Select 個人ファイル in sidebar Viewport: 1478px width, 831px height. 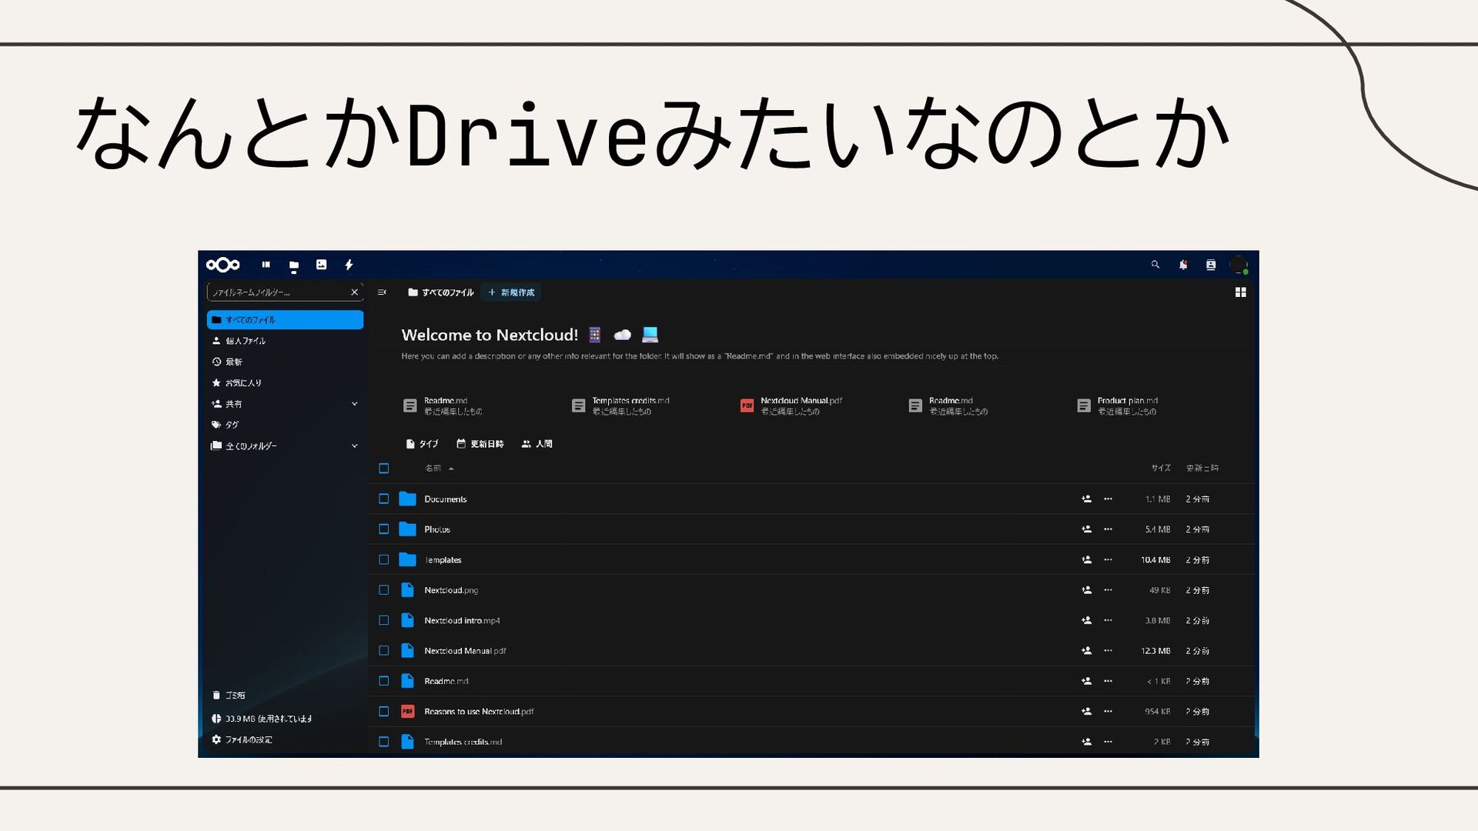click(x=246, y=341)
